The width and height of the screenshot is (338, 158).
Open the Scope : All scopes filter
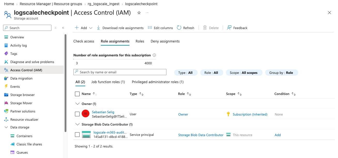(244, 73)
